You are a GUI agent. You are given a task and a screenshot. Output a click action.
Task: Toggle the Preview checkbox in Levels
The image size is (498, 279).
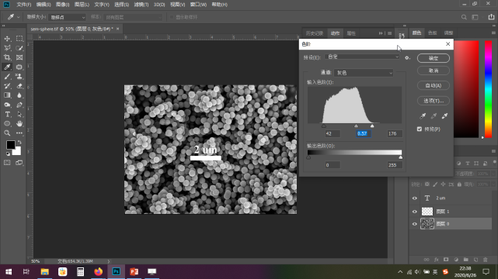click(x=420, y=129)
